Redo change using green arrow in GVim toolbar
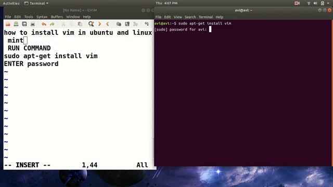333x187 pixels. (x=52, y=24)
